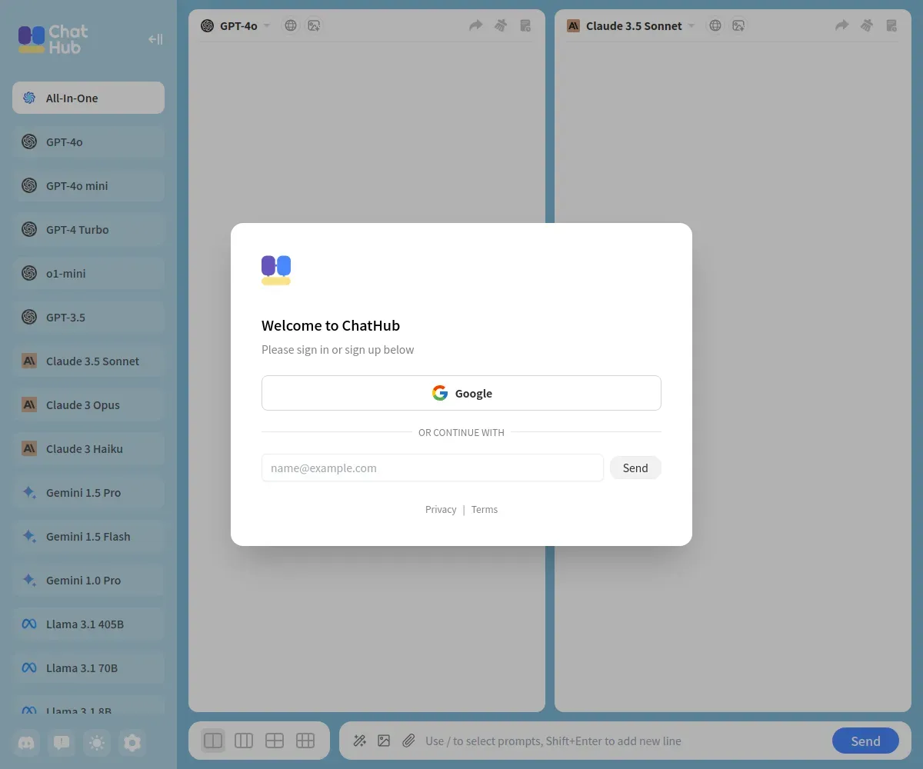
Task: Open the Discord community icon
Action: 27,743
